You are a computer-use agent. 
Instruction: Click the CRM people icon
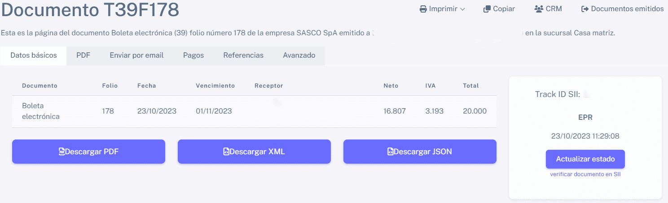pyautogui.click(x=539, y=8)
